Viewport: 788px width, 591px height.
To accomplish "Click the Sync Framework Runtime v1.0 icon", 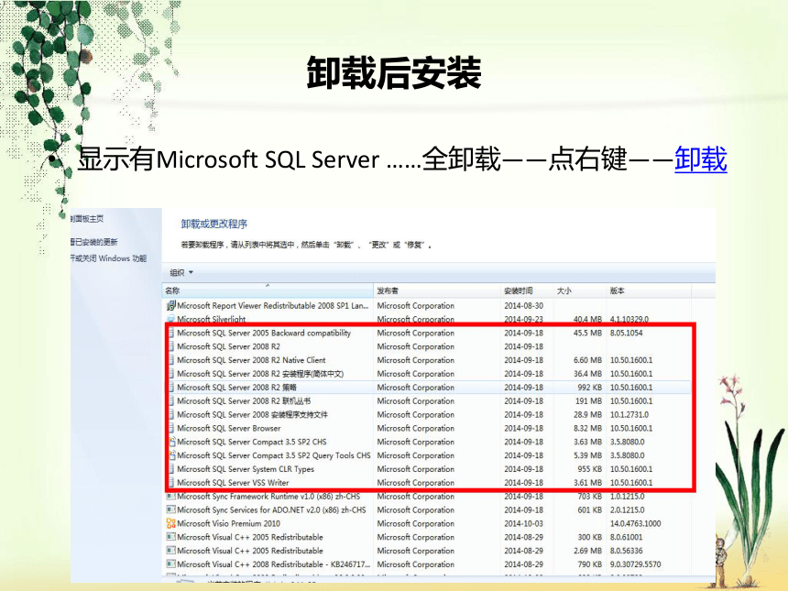I will coord(170,496).
